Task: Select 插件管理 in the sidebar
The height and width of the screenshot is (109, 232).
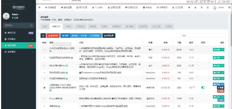Action: pyautogui.click(x=19, y=45)
